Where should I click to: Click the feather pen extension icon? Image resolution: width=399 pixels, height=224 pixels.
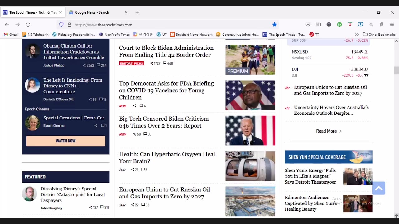click(x=382, y=25)
